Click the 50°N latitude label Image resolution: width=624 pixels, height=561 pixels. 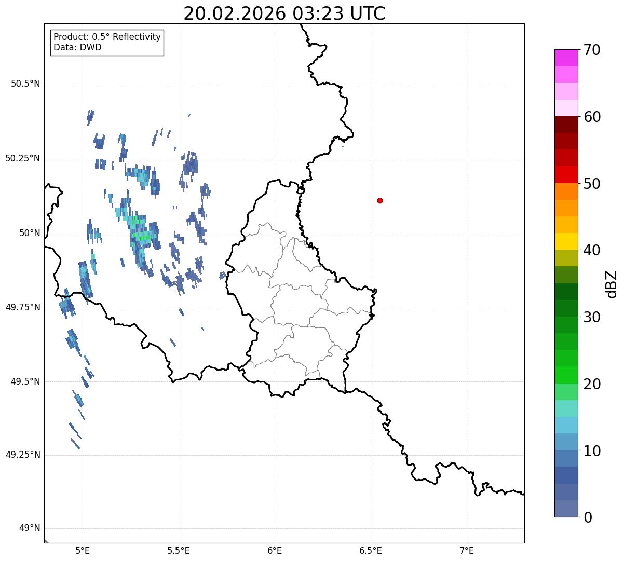tap(30, 233)
